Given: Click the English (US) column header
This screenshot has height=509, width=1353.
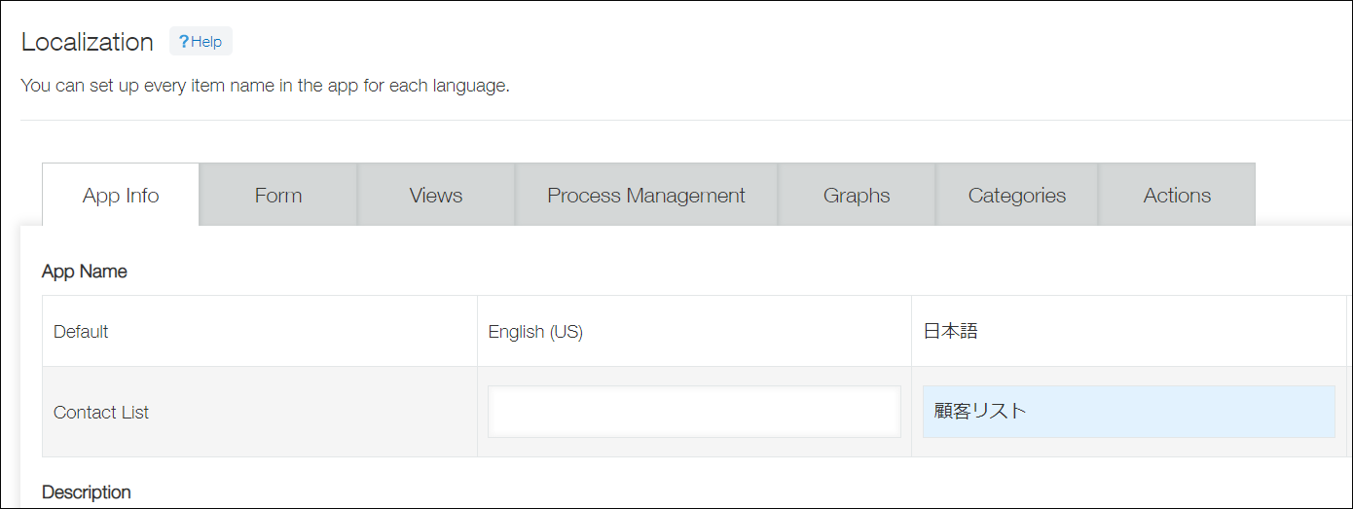Looking at the screenshot, I should [535, 332].
